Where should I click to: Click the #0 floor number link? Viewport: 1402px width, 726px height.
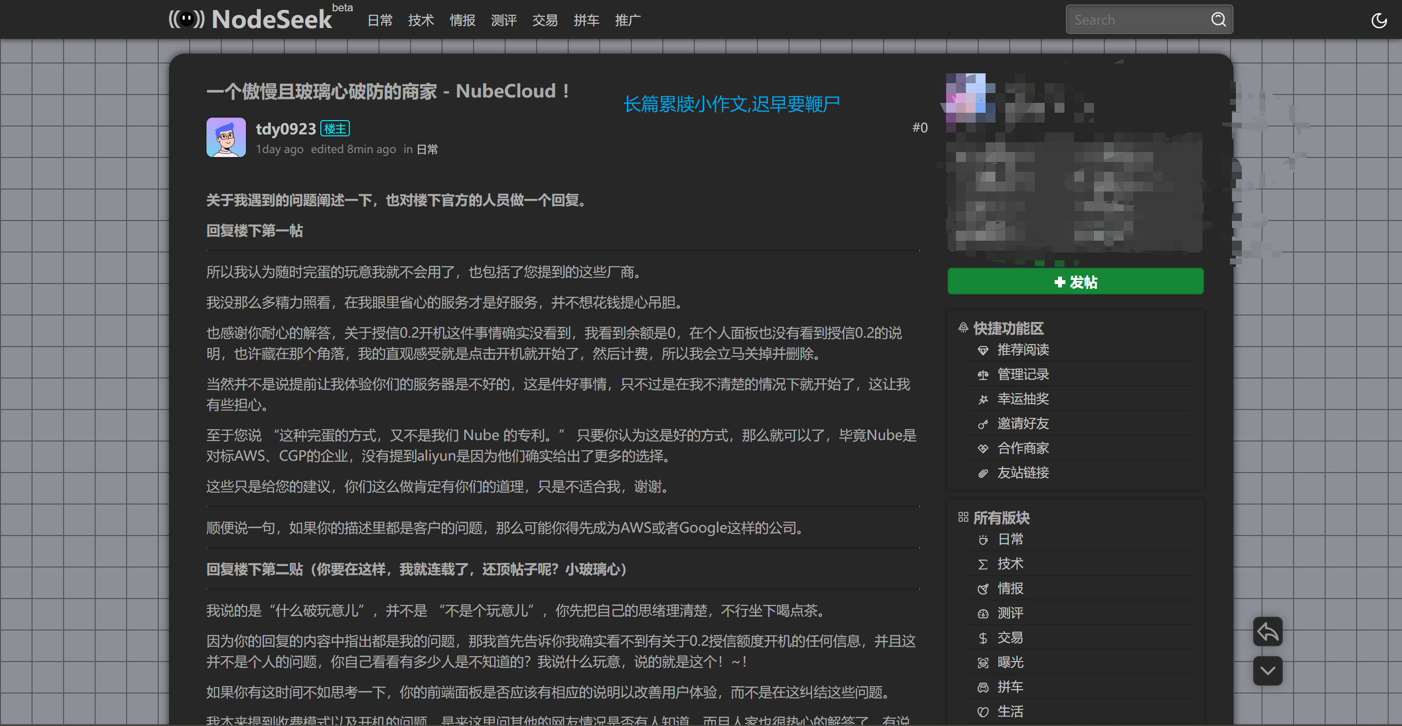pyautogui.click(x=920, y=127)
